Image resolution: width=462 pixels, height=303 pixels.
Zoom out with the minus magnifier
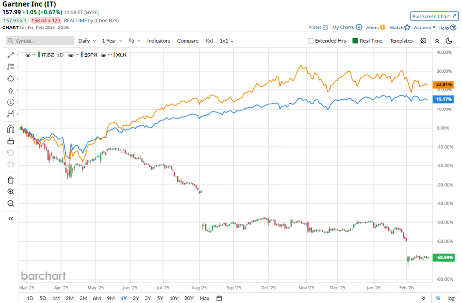[11, 203]
